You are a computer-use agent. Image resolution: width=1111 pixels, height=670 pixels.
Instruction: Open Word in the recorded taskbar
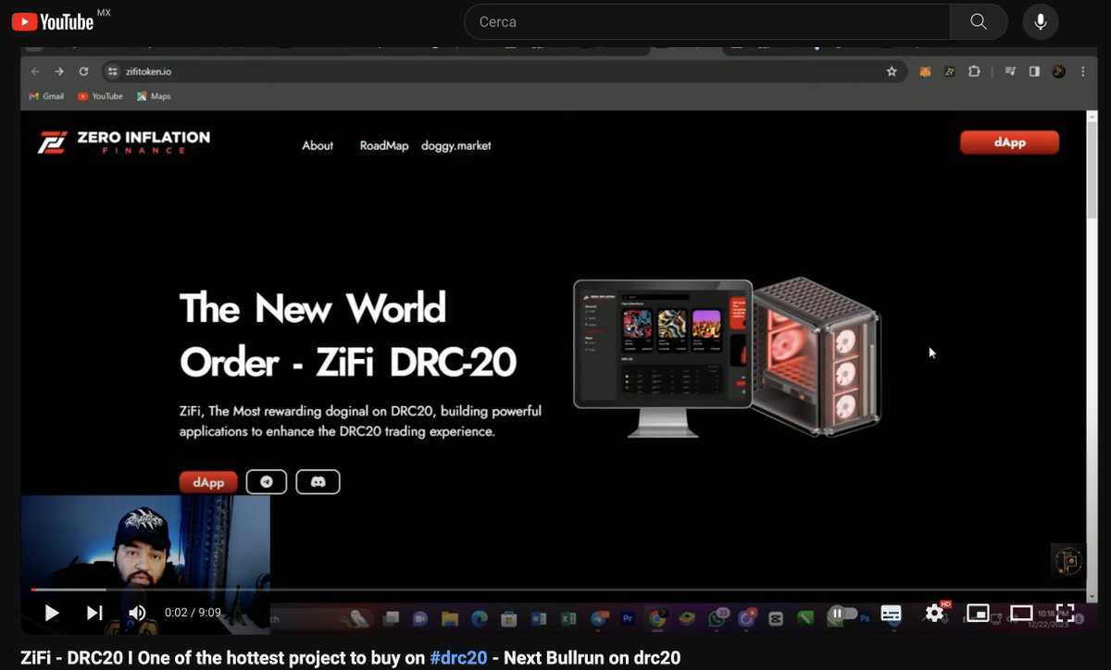pos(540,617)
